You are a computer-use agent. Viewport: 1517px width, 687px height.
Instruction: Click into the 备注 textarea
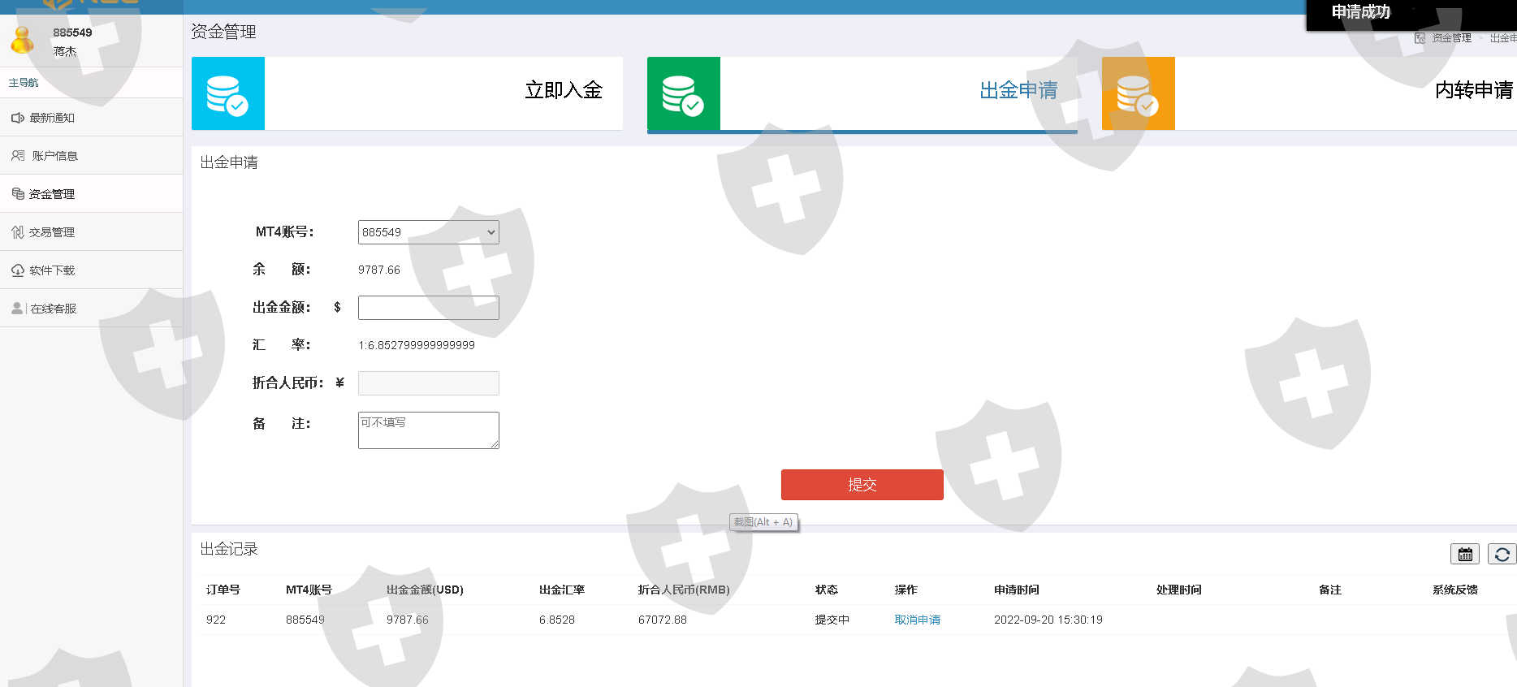(x=428, y=430)
